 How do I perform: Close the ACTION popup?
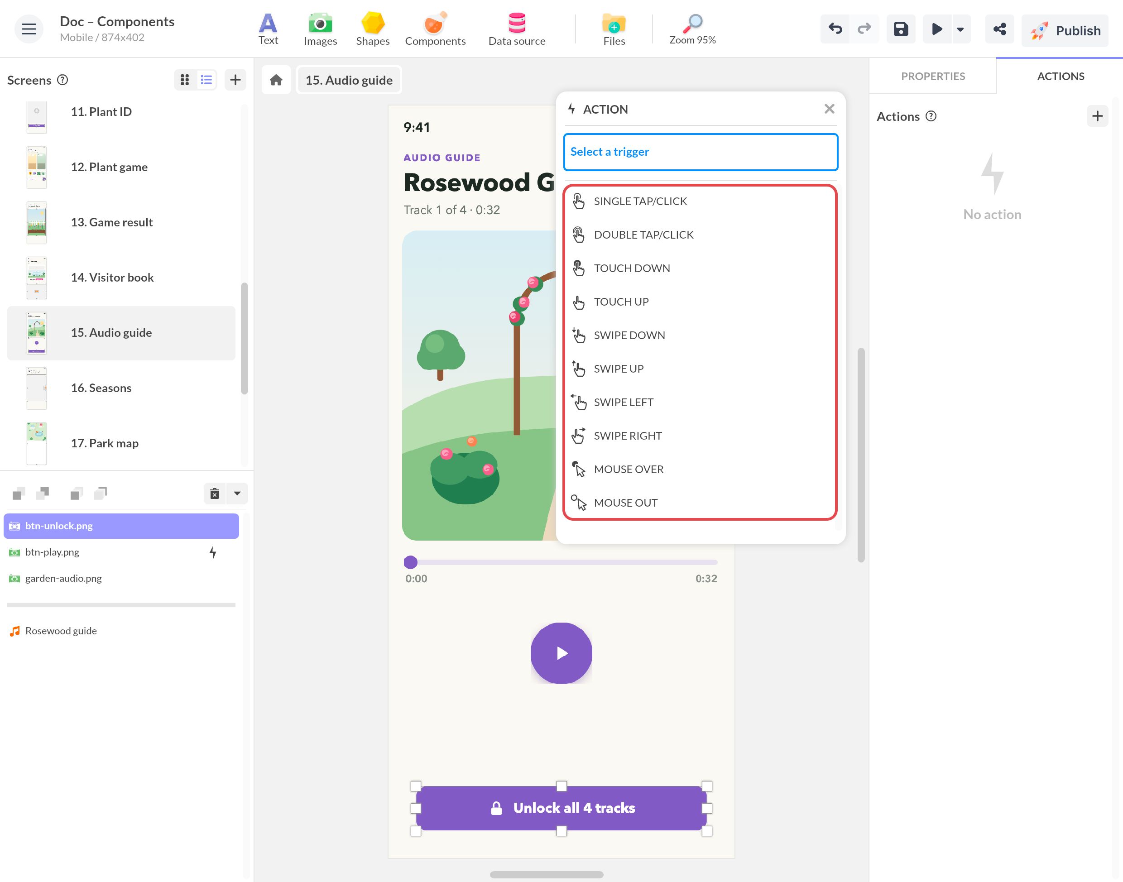[829, 109]
